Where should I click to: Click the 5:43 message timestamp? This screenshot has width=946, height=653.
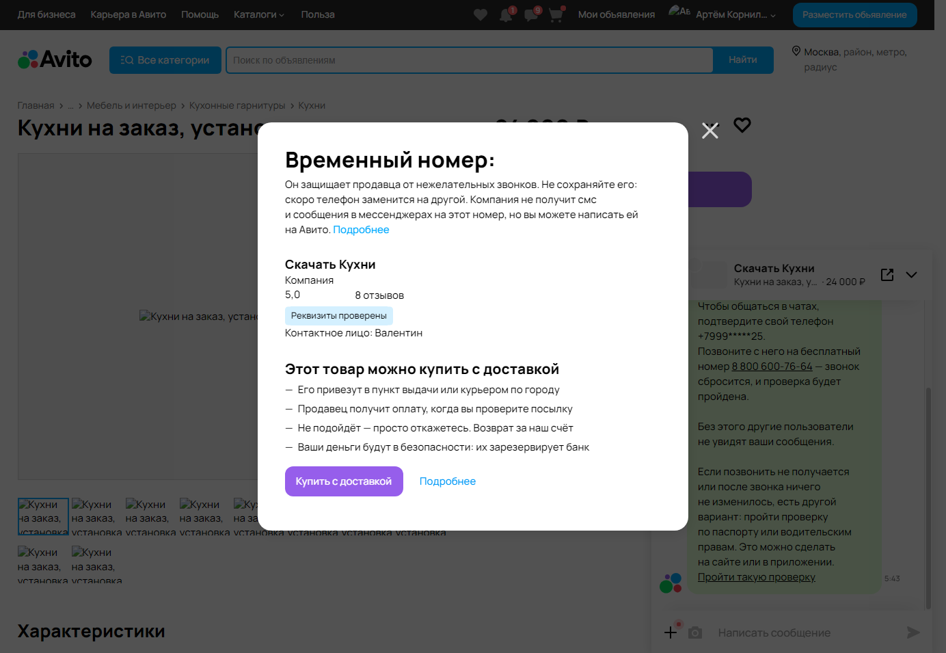(x=892, y=578)
